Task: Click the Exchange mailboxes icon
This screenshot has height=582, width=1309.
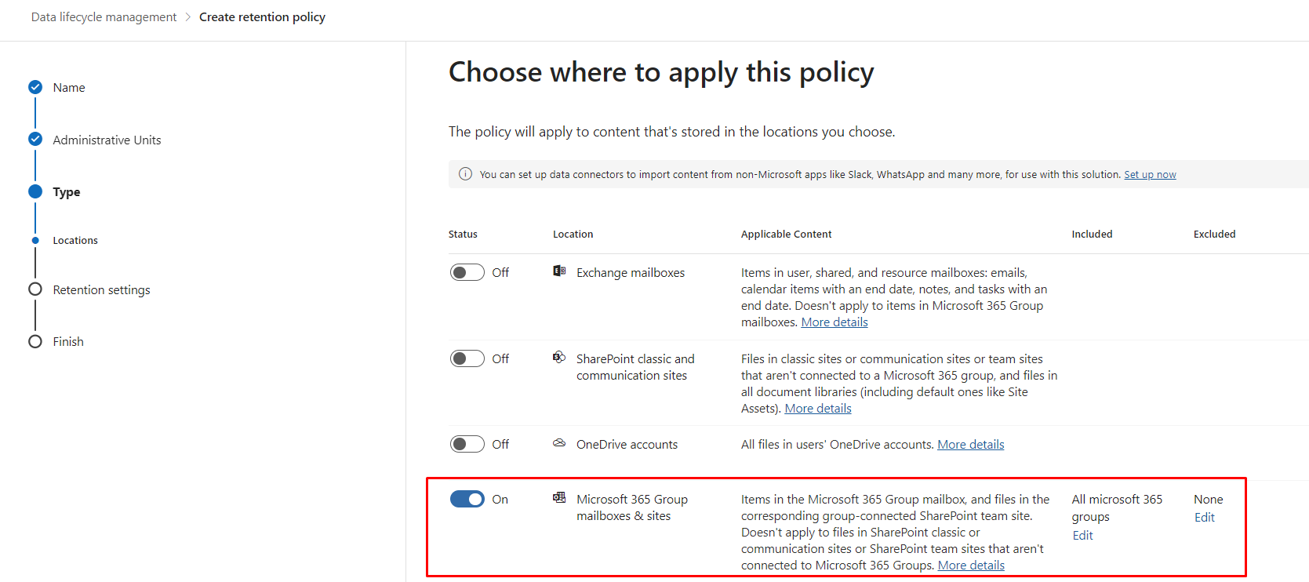Action: [x=559, y=271]
